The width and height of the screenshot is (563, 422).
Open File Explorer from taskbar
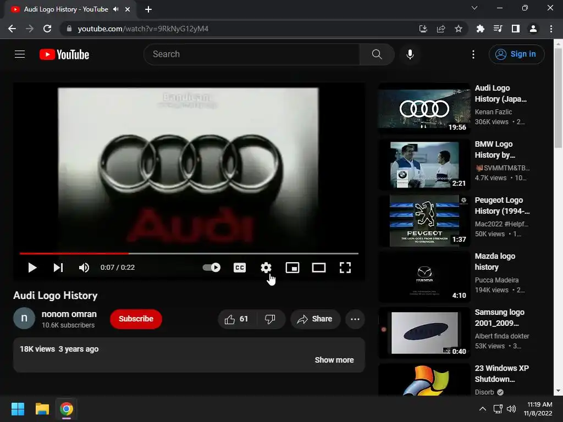42,409
